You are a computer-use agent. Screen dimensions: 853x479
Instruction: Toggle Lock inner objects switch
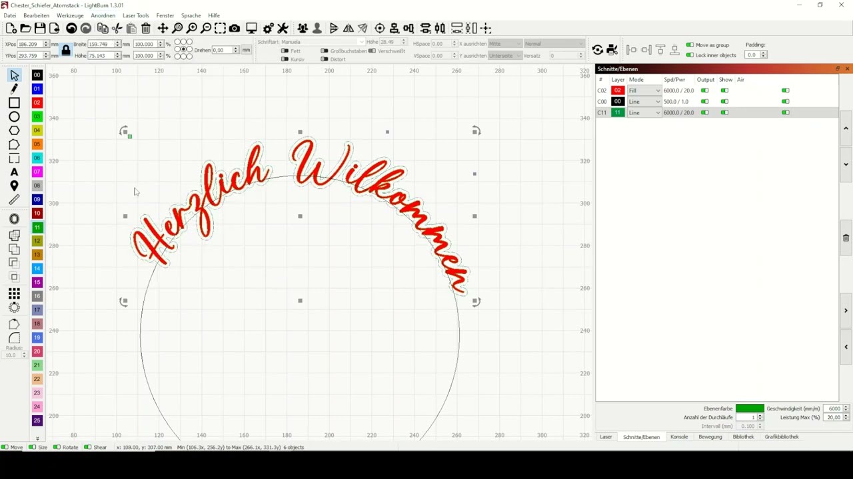[x=690, y=55]
